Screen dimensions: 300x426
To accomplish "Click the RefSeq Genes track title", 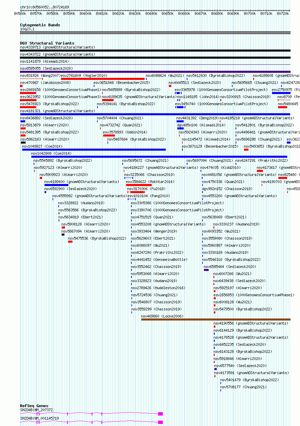I will click(34, 406).
